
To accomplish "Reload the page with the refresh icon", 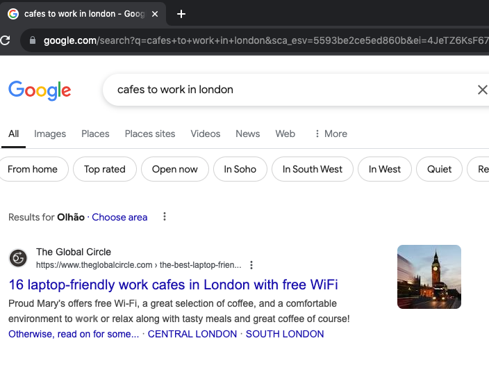I will (x=5, y=40).
